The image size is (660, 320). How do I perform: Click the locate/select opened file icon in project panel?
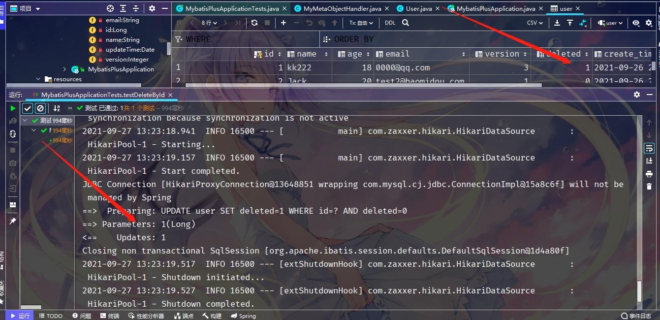point(110,8)
